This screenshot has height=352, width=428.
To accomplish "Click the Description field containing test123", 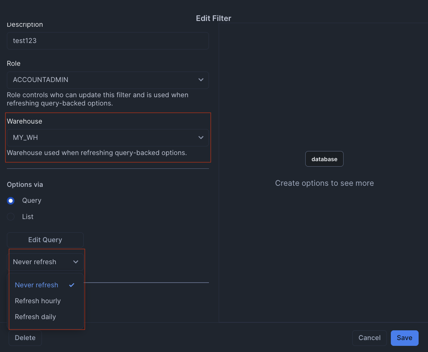I will (108, 40).
